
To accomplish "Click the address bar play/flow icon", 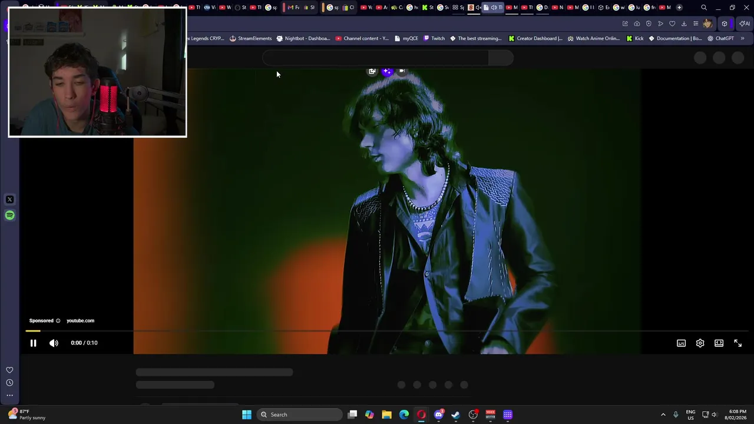I will (660, 24).
